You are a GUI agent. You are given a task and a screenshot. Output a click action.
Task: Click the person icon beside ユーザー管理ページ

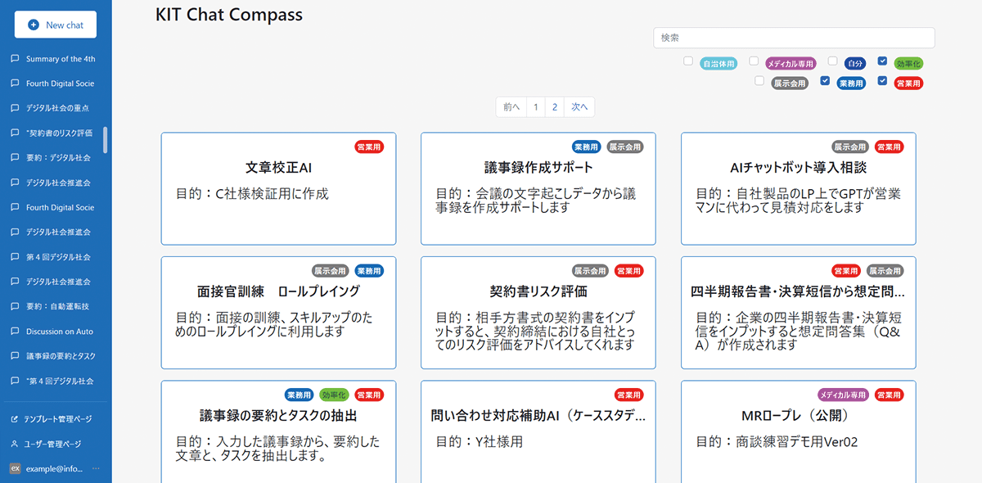[13, 443]
